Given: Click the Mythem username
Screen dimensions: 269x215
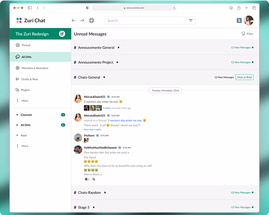Looking at the screenshot, I should coord(89,135).
